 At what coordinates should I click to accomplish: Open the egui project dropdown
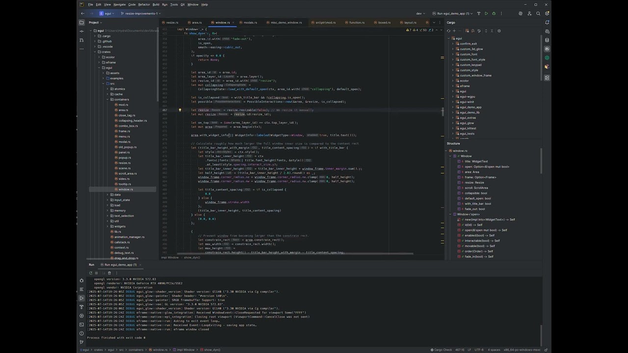pos(107,14)
